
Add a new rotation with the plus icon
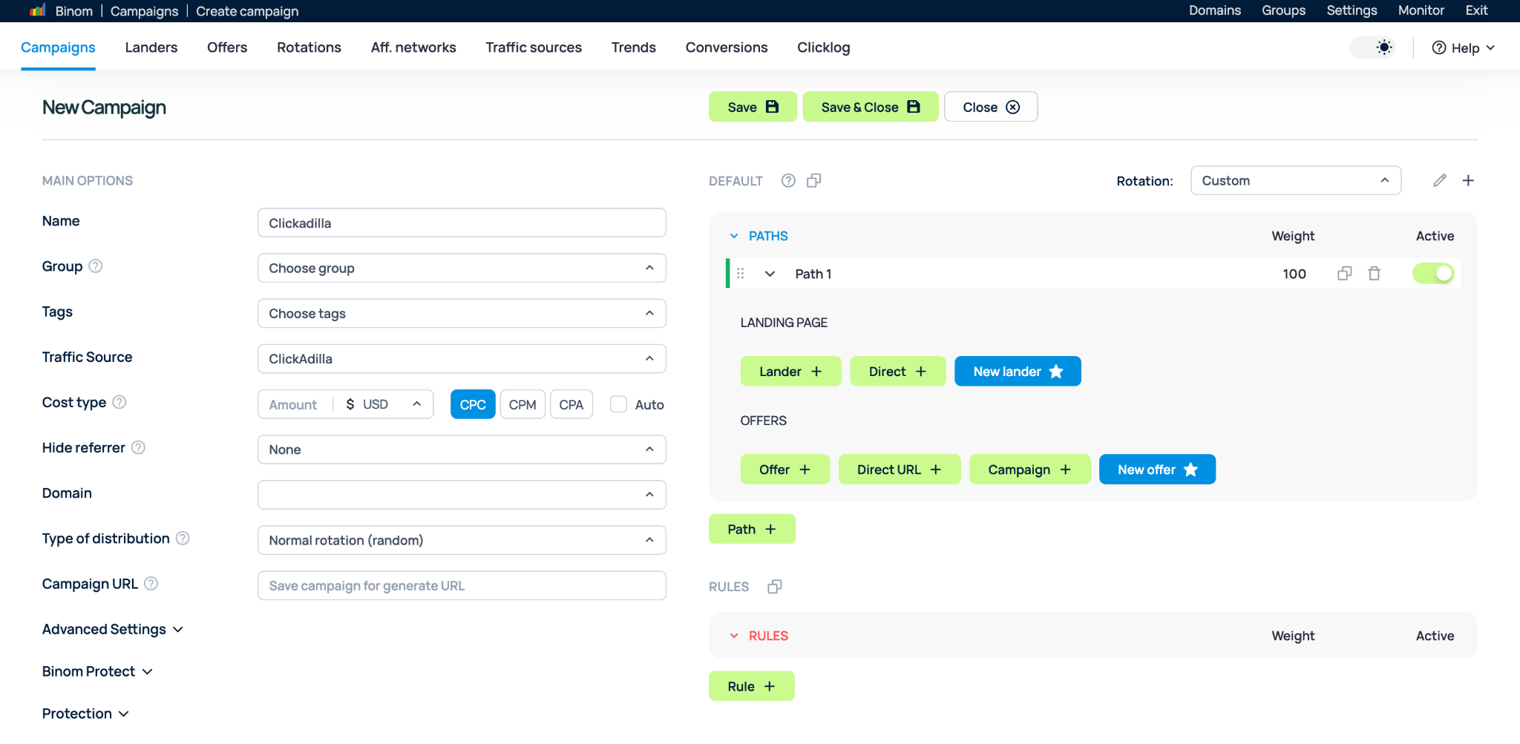click(1469, 180)
